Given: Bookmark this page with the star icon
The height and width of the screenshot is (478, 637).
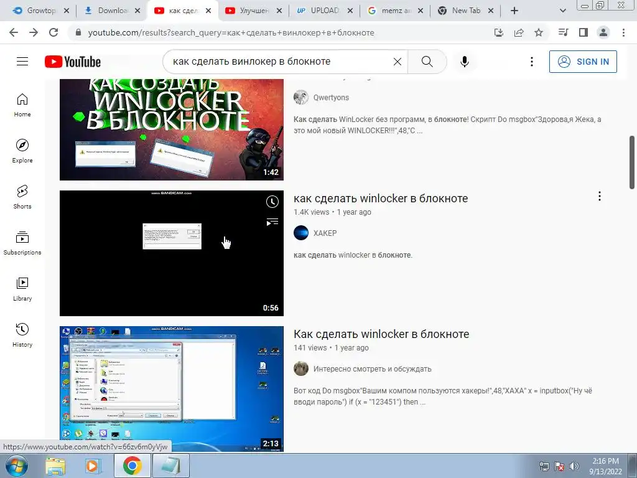Looking at the screenshot, I should [539, 32].
